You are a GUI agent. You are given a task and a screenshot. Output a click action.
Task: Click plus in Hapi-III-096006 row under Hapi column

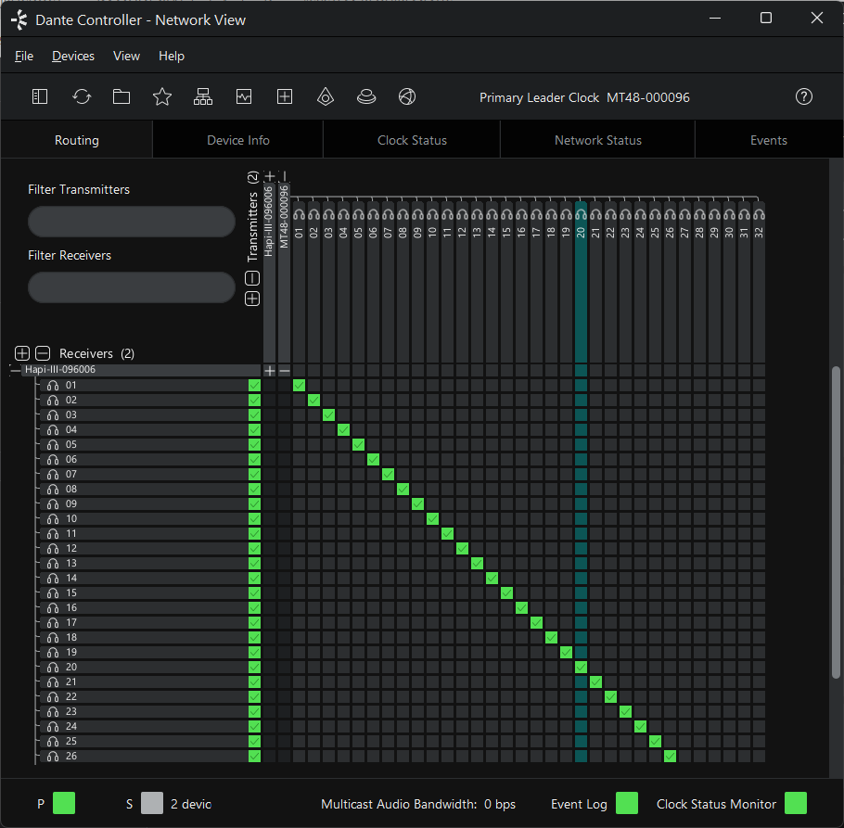point(270,370)
